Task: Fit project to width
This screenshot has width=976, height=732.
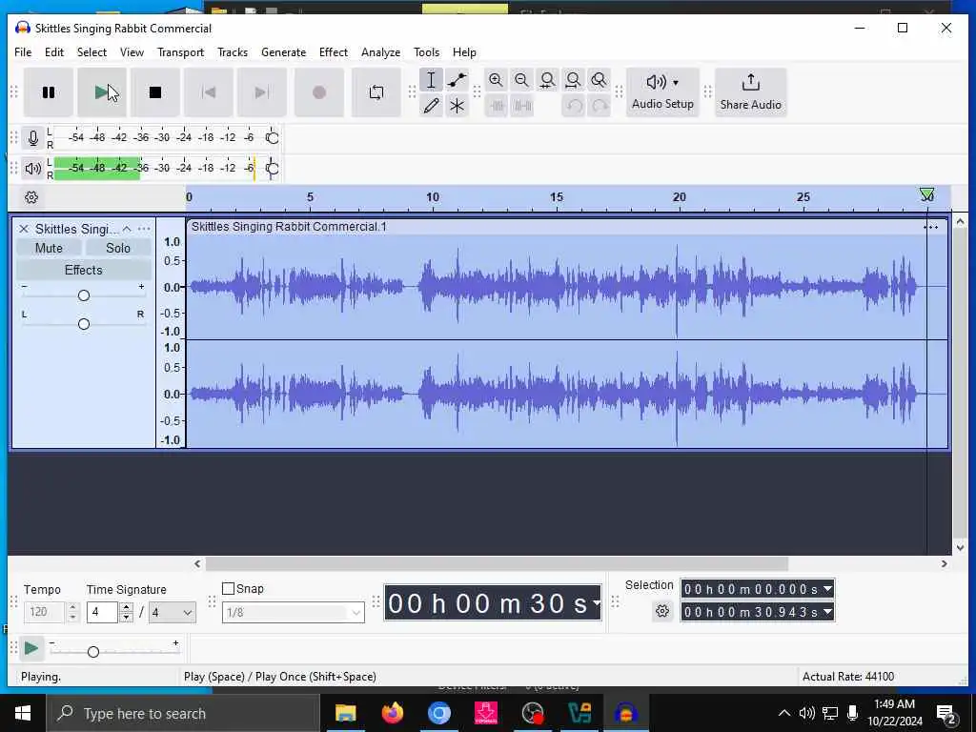Action: [x=573, y=80]
